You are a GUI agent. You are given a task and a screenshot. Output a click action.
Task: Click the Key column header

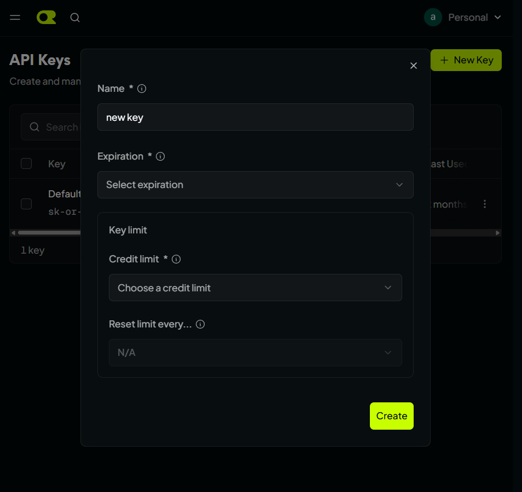coord(56,164)
